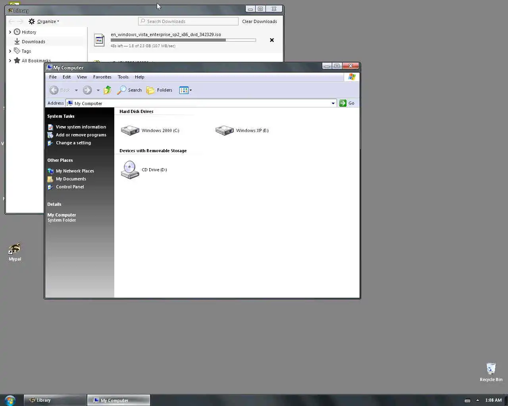508x406 pixels.
Task: Toggle the Folders pane button
Action: [160, 90]
